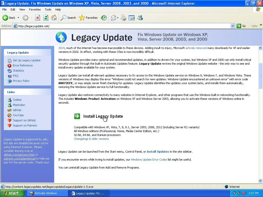
Task: Click the Back arrow icon
Action: [x=5, y=18]
